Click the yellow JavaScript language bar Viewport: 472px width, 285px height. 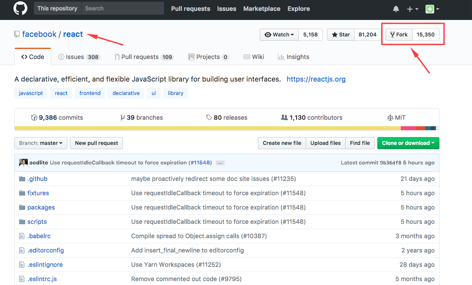click(208, 128)
